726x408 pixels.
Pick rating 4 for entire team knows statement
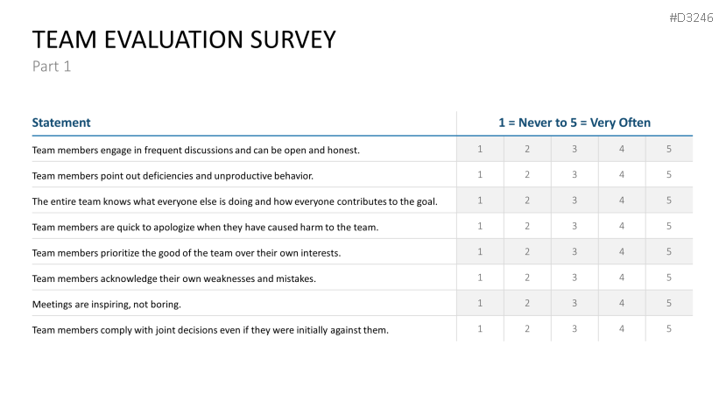pyautogui.click(x=622, y=200)
